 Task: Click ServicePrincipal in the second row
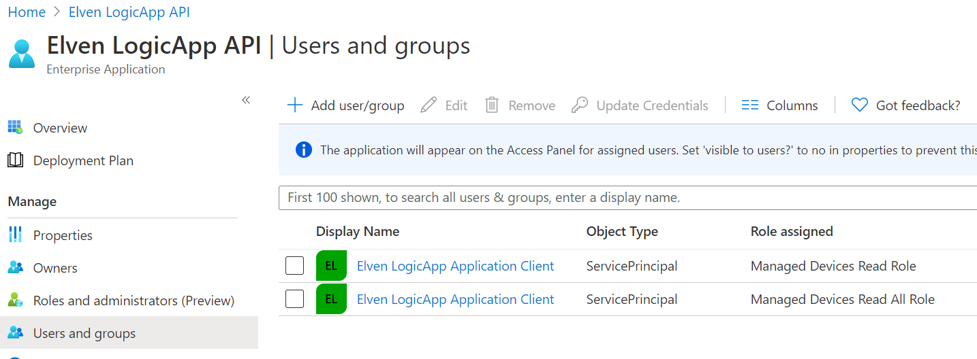632,299
